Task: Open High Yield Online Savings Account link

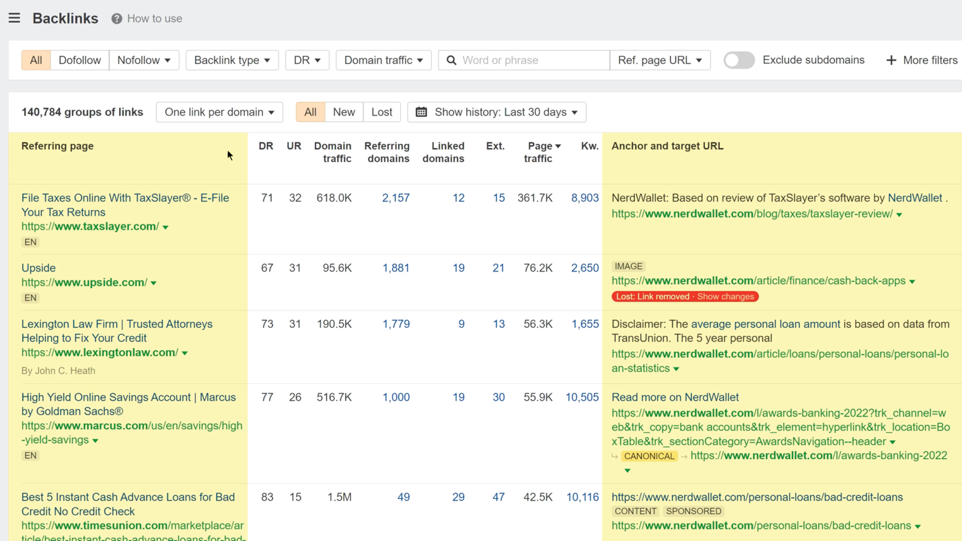Action: coord(128,405)
